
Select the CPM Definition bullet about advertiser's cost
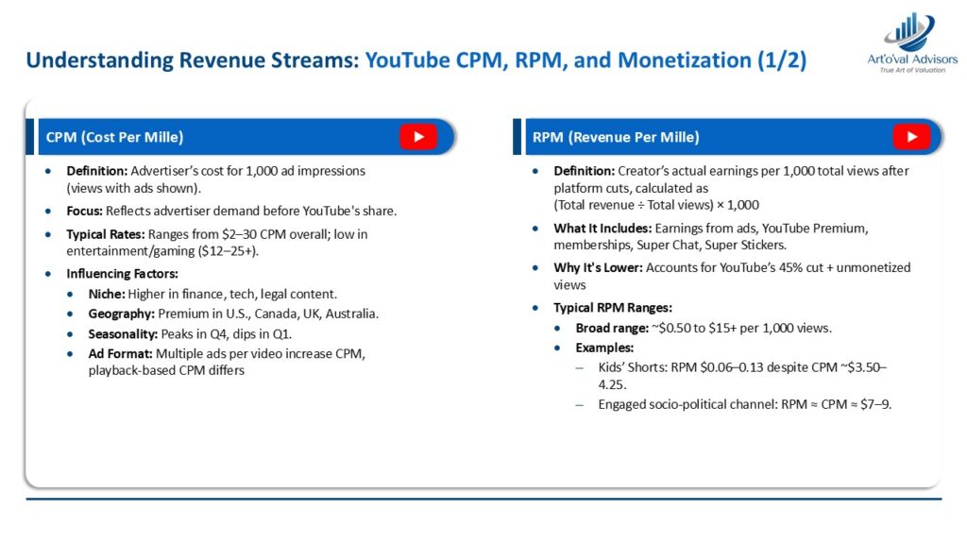tap(215, 178)
